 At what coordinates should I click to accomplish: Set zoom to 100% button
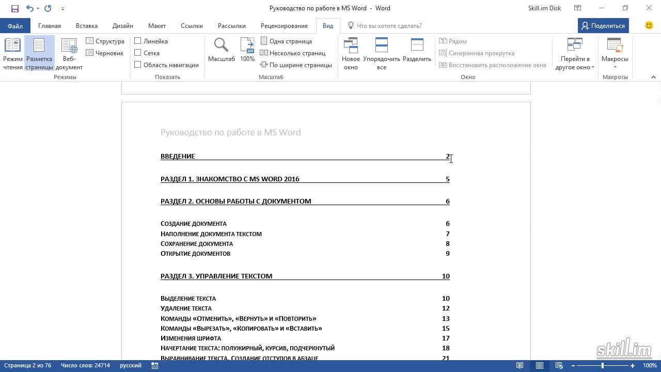[247, 50]
